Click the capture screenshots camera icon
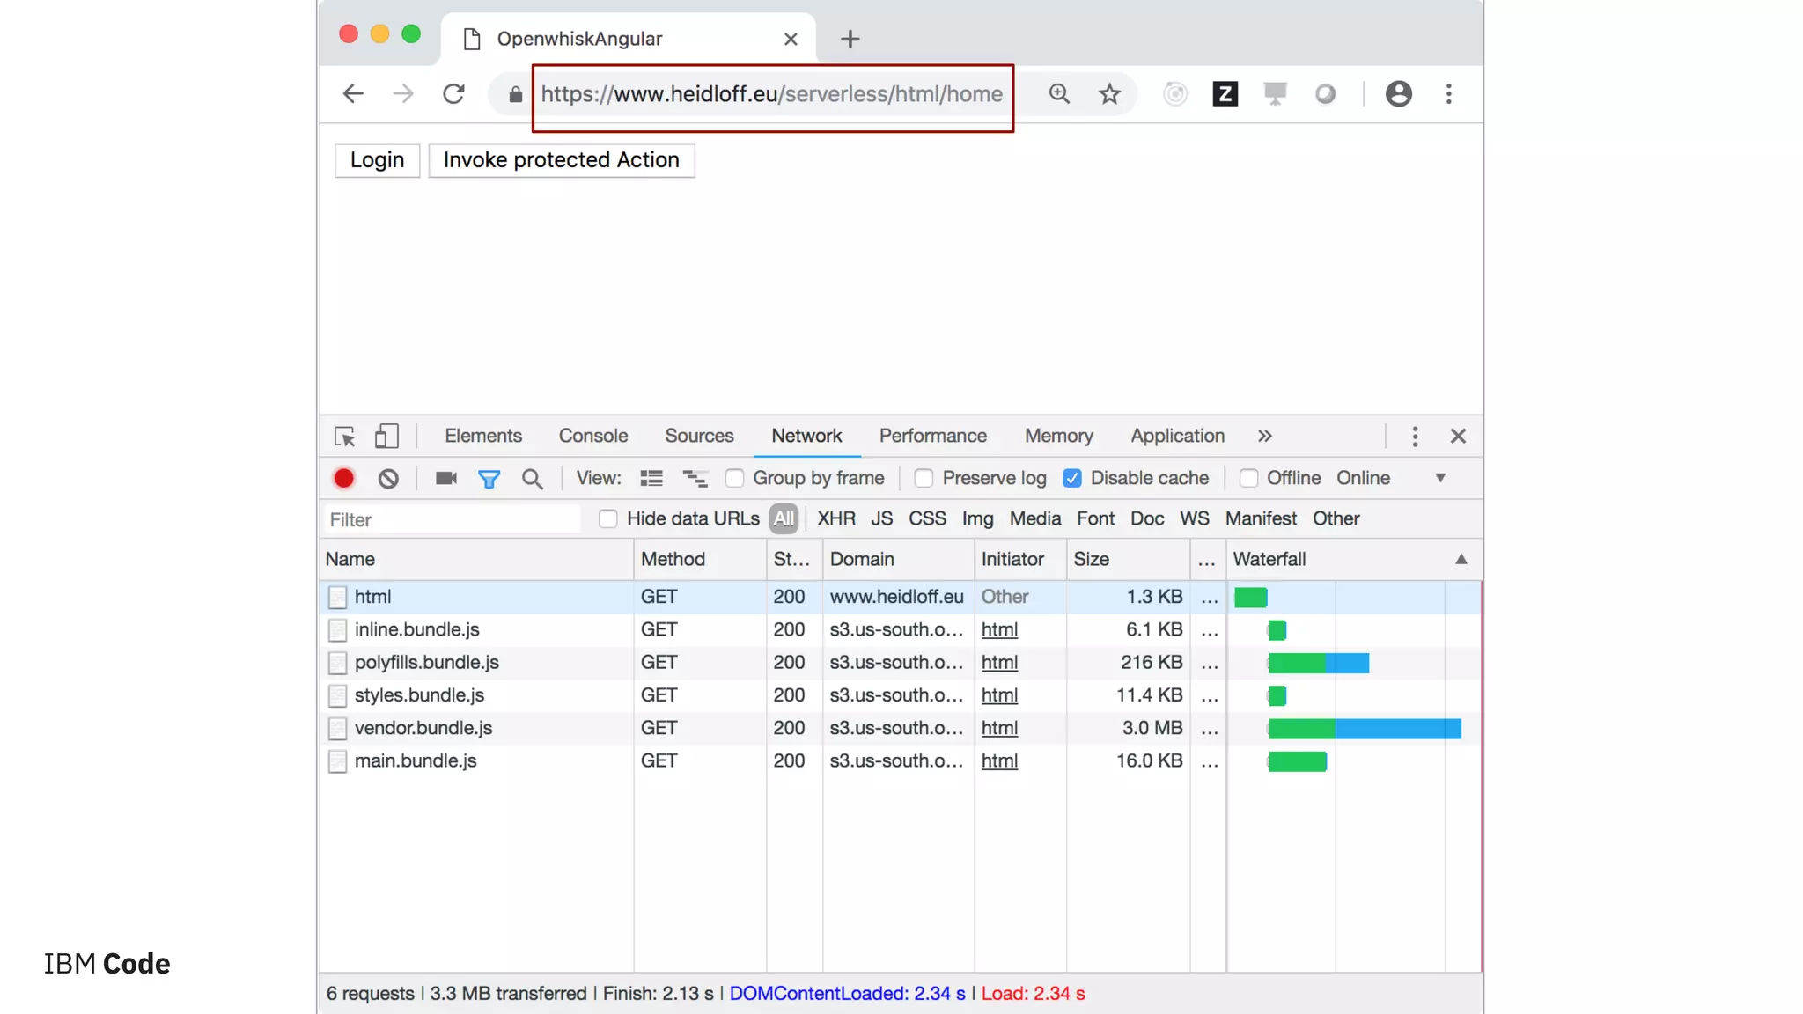Viewport: 1803px width, 1014px height. (x=445, y=478)
